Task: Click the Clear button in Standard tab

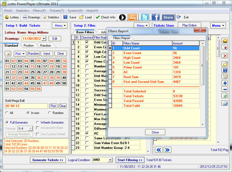Action: coord(61,53)
